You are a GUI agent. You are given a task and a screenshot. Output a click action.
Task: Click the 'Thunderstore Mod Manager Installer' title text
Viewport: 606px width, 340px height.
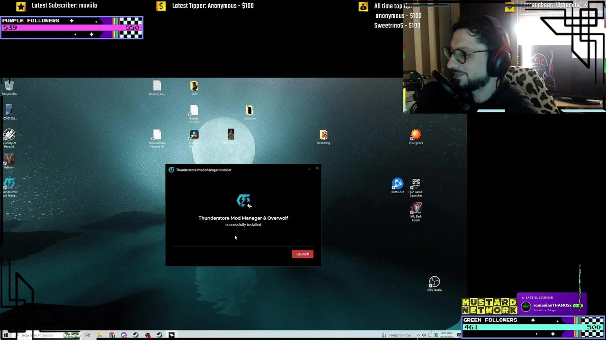point(204,170)
